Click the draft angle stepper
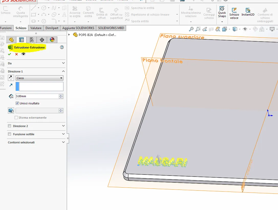 pyautogui.click(x=61, y=110)
